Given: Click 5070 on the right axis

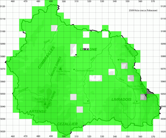Looking at the screenshot, I should click(x=163, y=69).
